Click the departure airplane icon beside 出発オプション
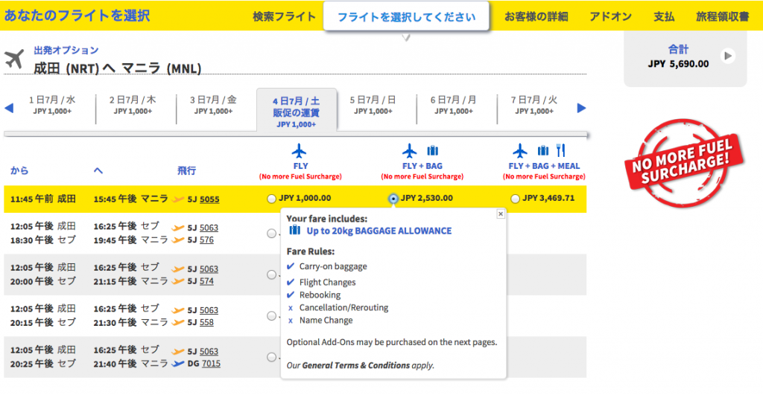The width and height of the screenshot is (763, 395). pos(14,59)
